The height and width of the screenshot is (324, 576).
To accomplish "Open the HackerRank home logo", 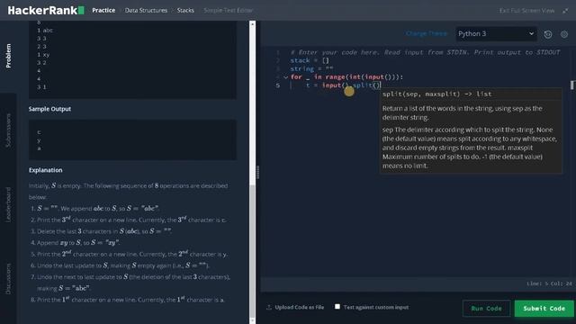I will [46, 10].
